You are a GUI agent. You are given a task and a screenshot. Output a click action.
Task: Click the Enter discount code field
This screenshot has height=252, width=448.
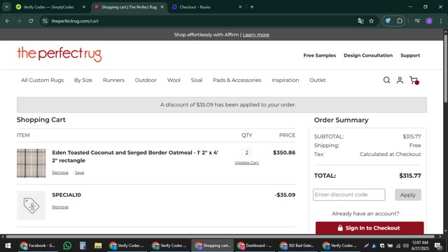pyautogui.click(x=349, y=195)
